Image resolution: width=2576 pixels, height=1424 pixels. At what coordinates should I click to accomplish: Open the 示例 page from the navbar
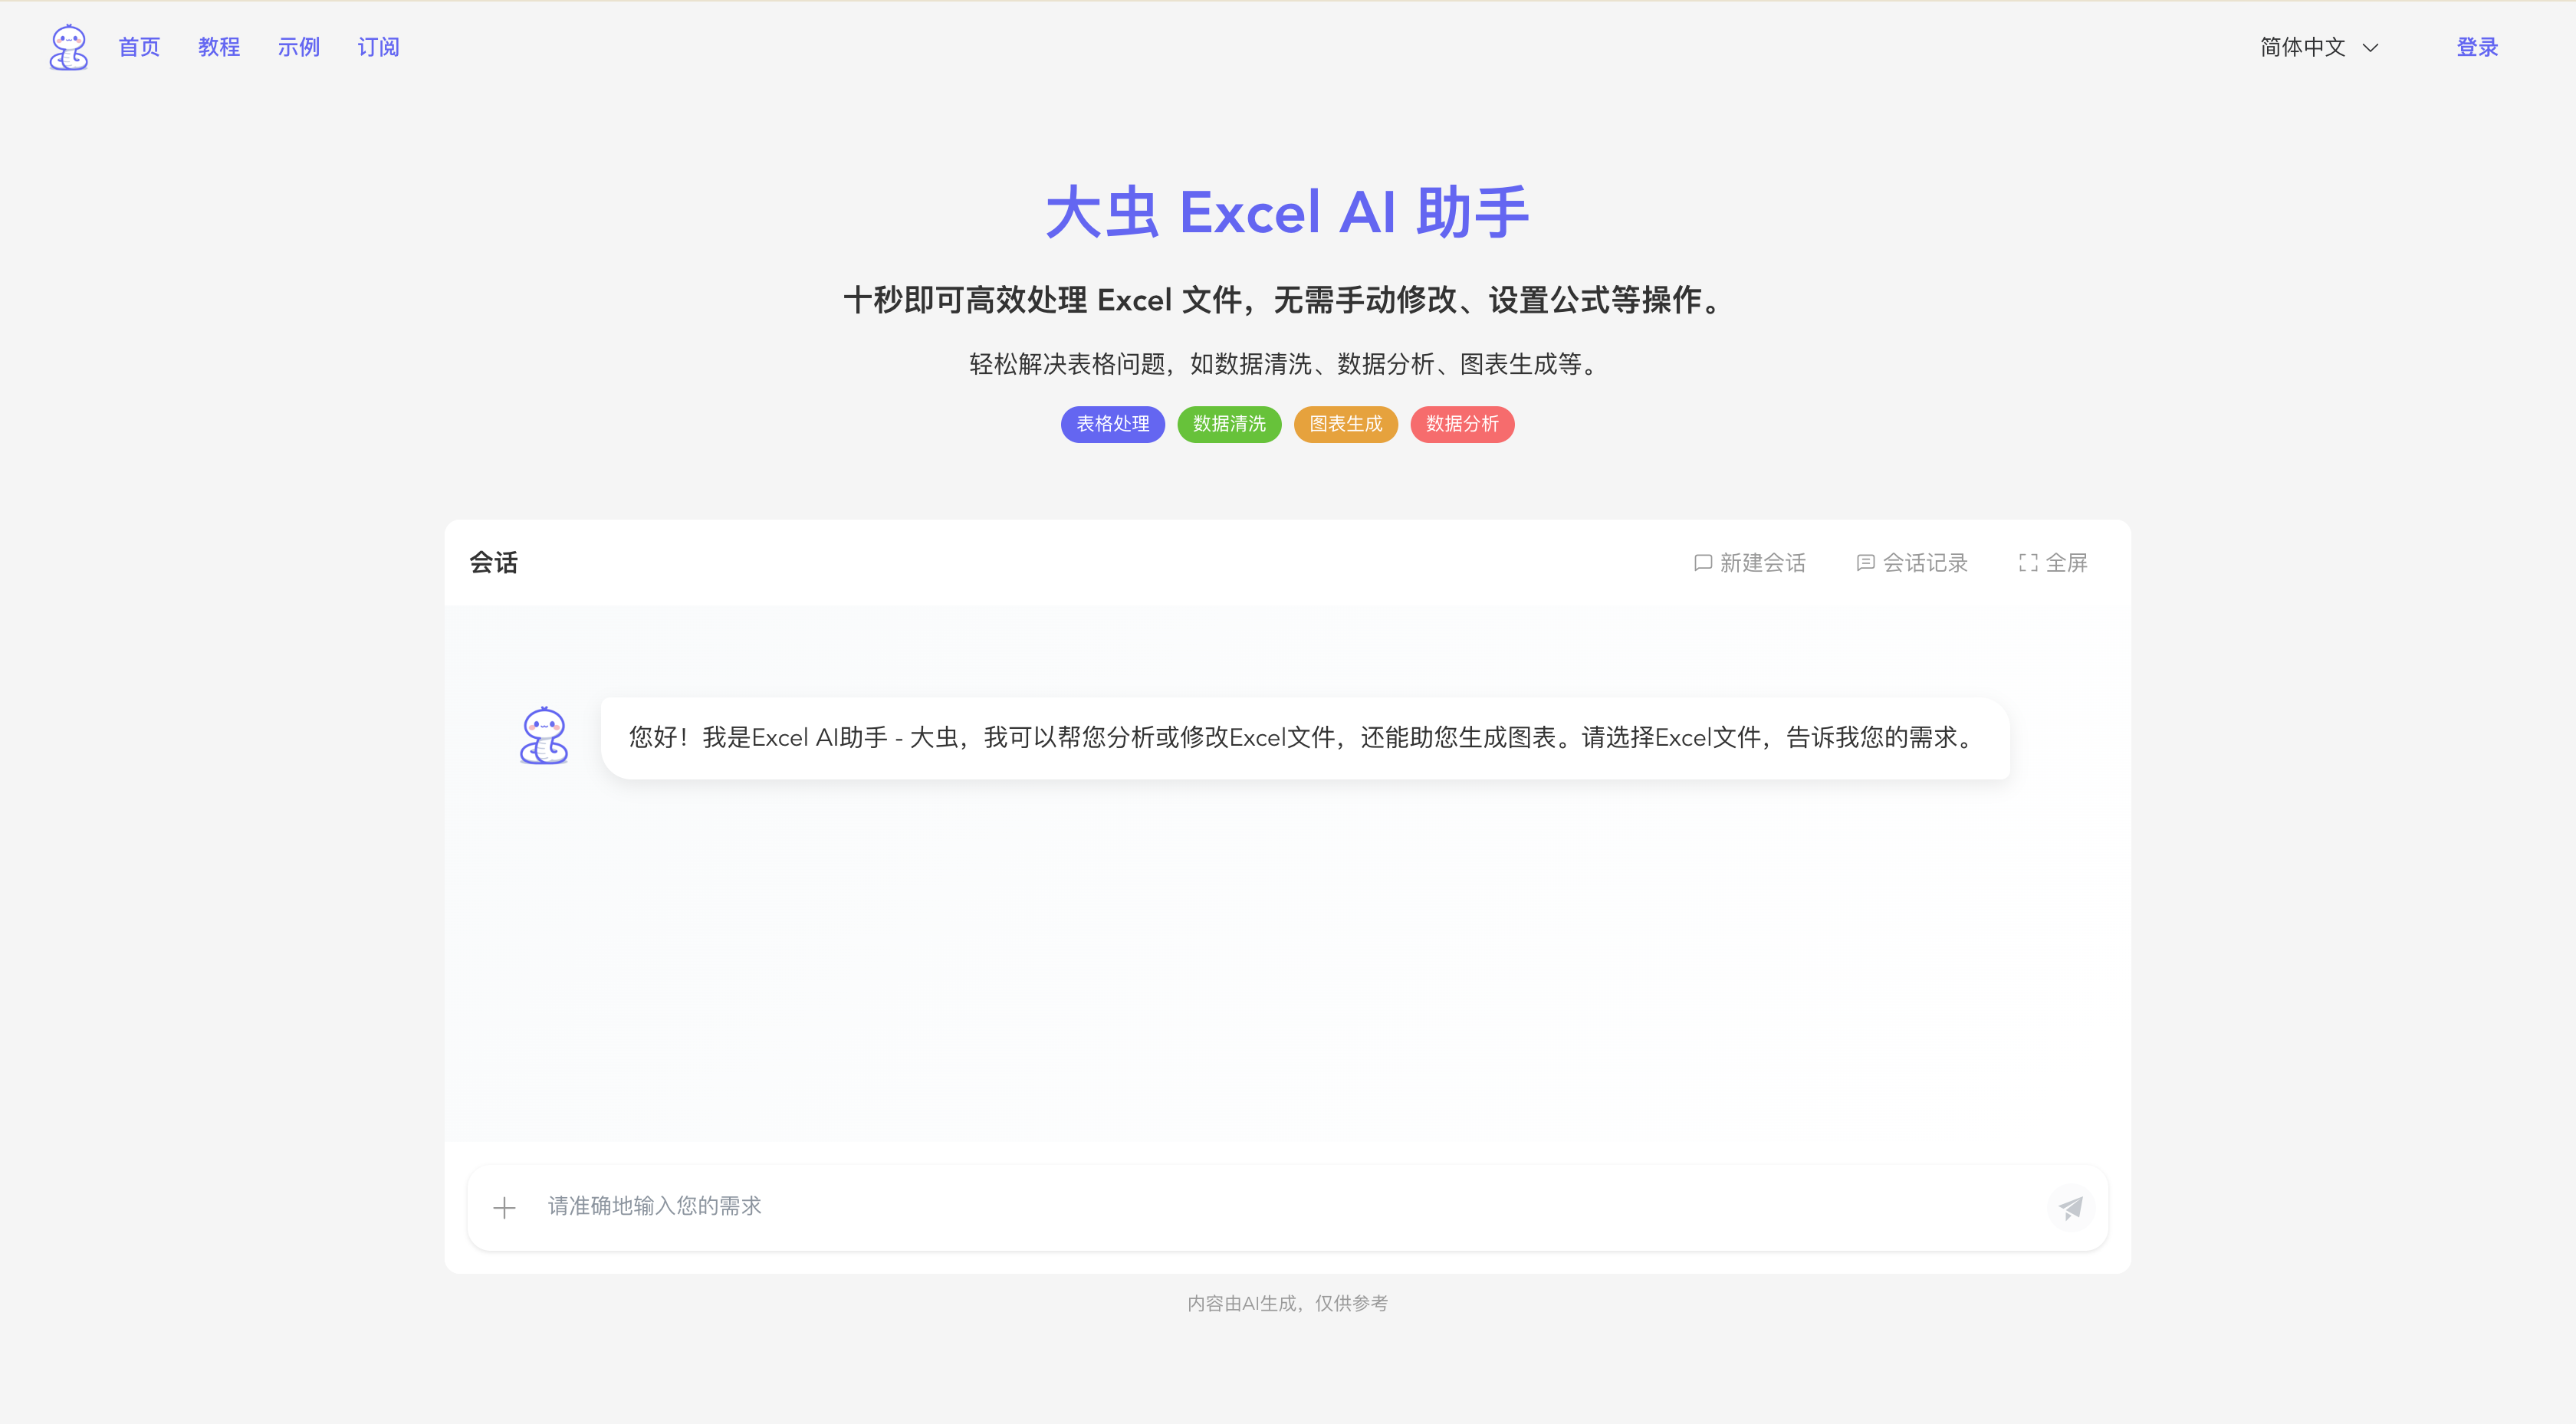(298, 47)
